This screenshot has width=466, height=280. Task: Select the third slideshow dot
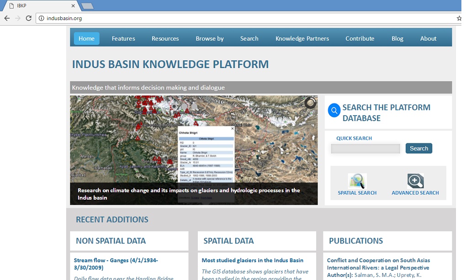tap(194, 106)
